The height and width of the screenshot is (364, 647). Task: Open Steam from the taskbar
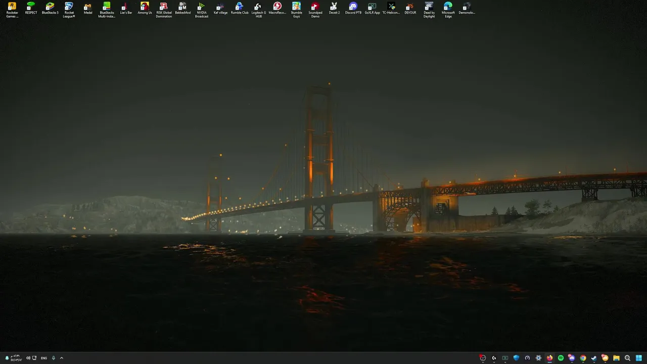[594, 358]
